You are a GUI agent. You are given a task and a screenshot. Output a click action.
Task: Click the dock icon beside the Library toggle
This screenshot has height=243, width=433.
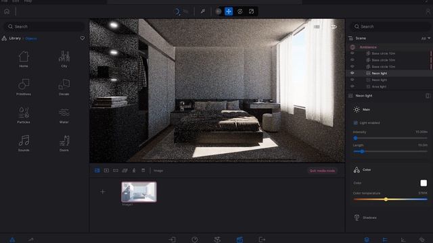coord(30,240)
